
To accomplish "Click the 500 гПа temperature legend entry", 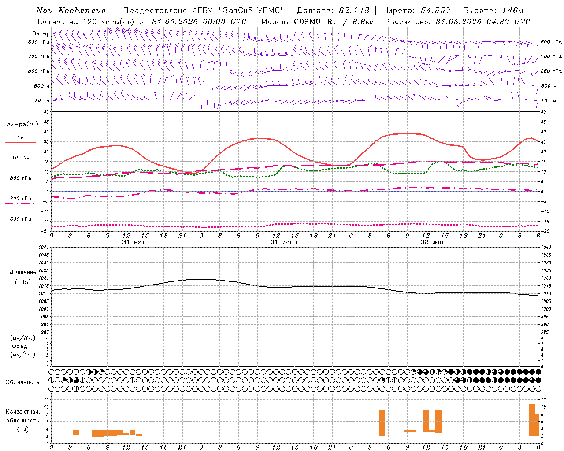I will point(21,218).
